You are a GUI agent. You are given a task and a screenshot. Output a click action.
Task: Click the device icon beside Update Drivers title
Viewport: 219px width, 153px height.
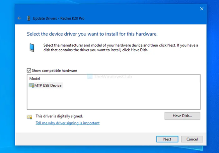coord(29,19)
